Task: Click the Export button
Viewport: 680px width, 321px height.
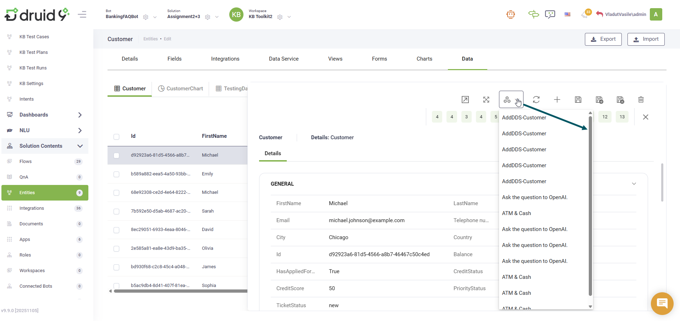Action: point(603,39)
